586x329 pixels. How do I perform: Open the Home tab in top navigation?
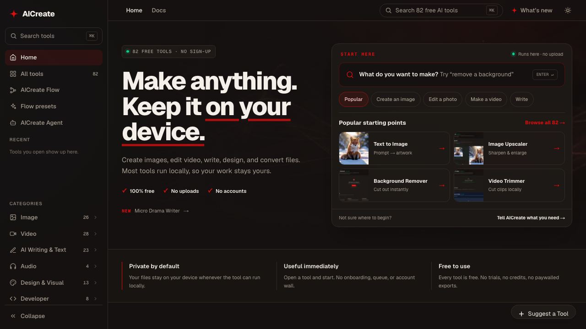(x=134, y=11)
